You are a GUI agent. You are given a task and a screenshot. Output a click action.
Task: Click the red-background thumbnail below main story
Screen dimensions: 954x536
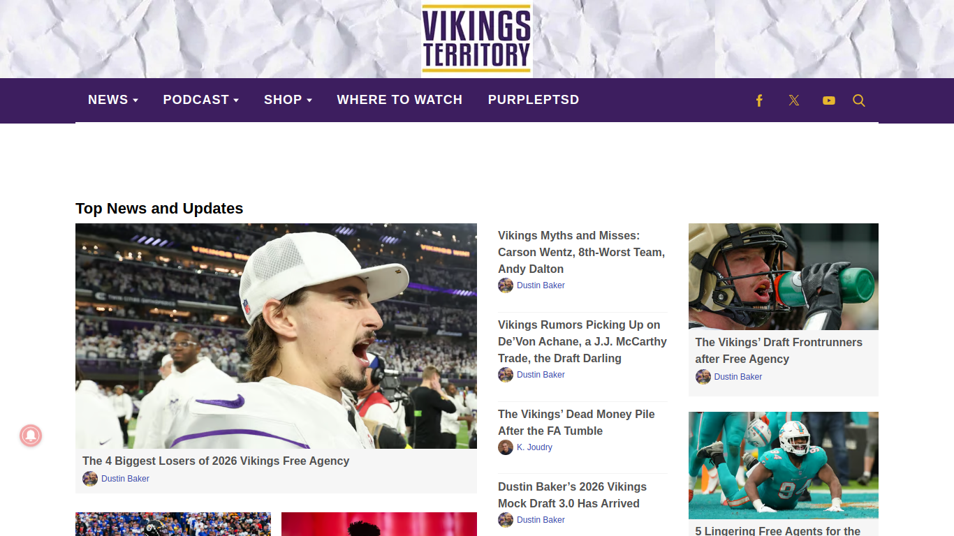[379, 524]
